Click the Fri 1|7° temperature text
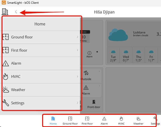This screenshot has height=127, width=161. [151, 60]
